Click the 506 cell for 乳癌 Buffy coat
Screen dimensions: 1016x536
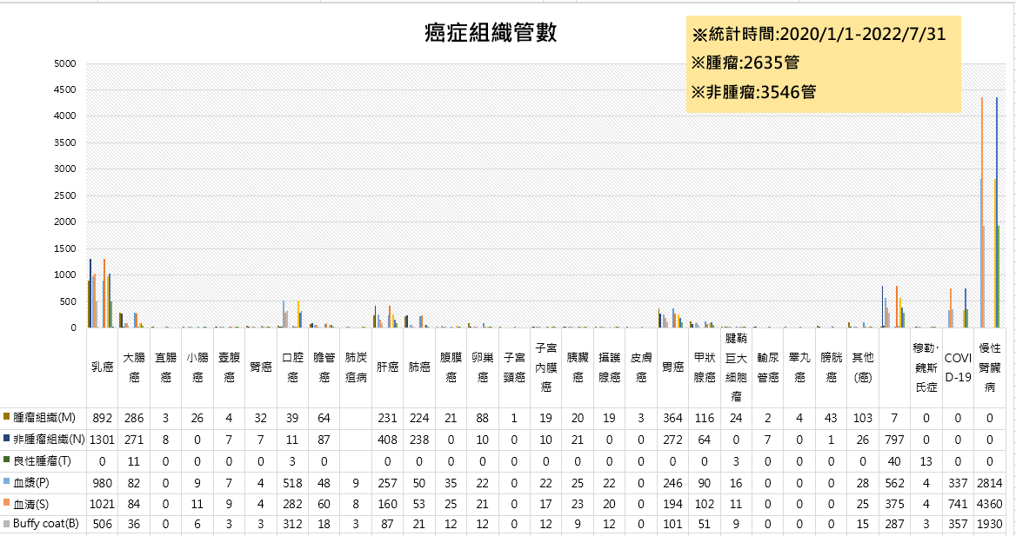click(103, 524)
